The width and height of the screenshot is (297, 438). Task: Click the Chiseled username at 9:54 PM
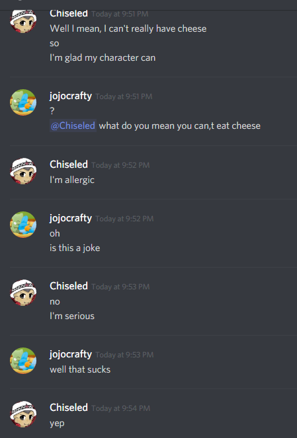click(x=69, y=408)
